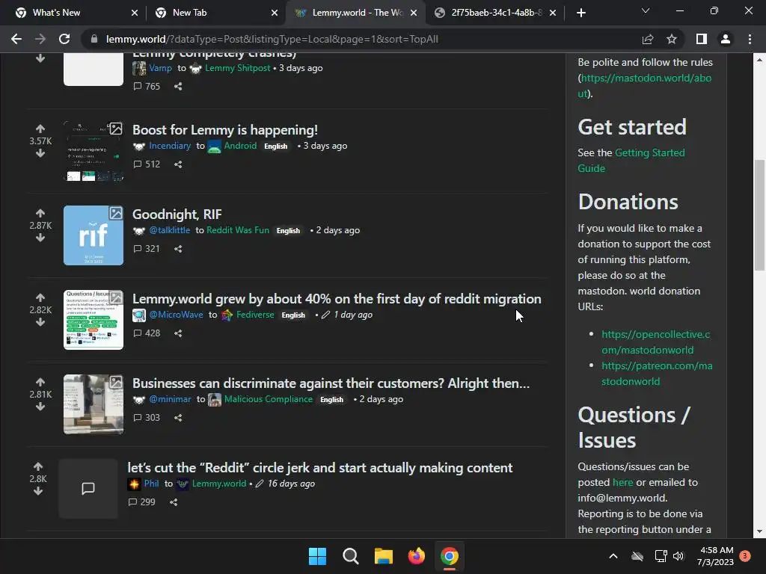Switch to the 2f75baeb-34c1 tab
This screenshot has height=574, width=766.
pyautogui.click(x=497, y=13)
